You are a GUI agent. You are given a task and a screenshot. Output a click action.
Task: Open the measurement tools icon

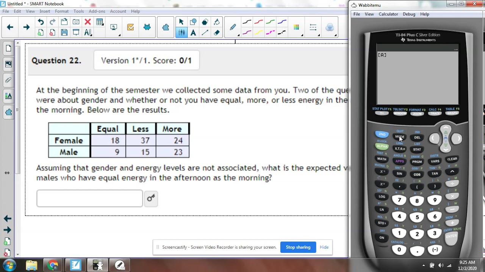88,32
